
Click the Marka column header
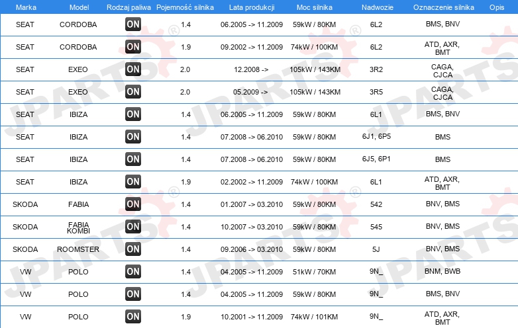(x=26, y=7)
